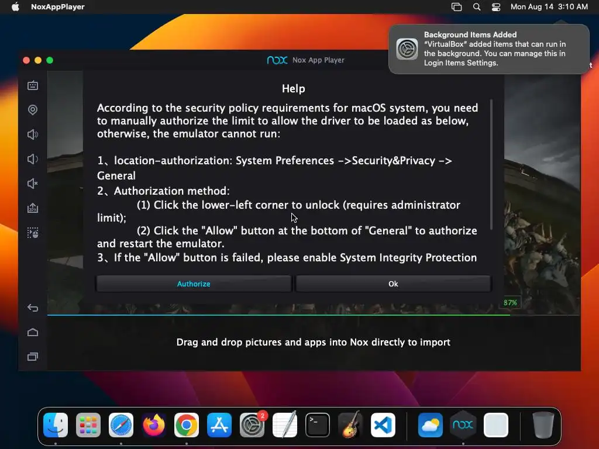Click the "2、Authorization method:" line
The image size is (599, 449).
pos(163,191)
